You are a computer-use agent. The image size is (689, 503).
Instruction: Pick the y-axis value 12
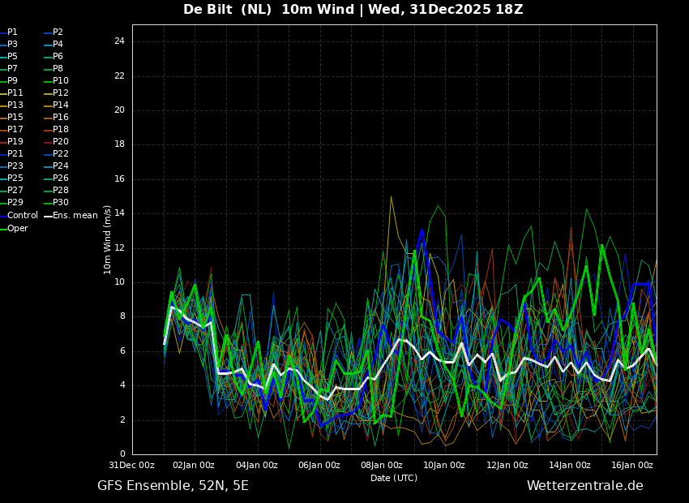(119, 248)
